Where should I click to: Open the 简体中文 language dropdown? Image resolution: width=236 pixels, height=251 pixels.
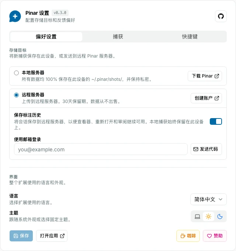coord(208,199)
